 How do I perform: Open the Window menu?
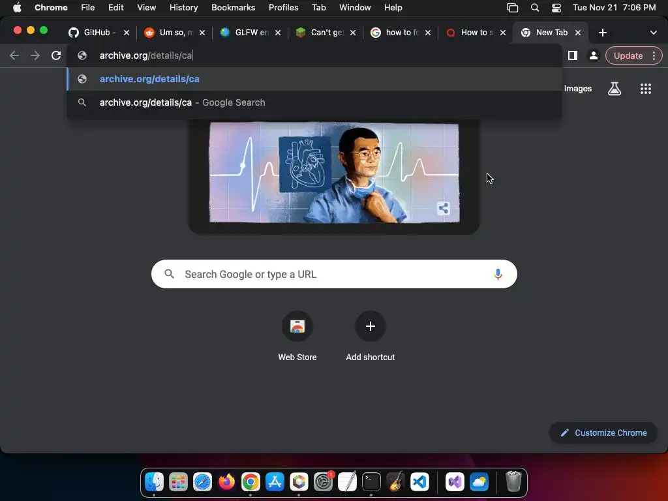point(355,8)
